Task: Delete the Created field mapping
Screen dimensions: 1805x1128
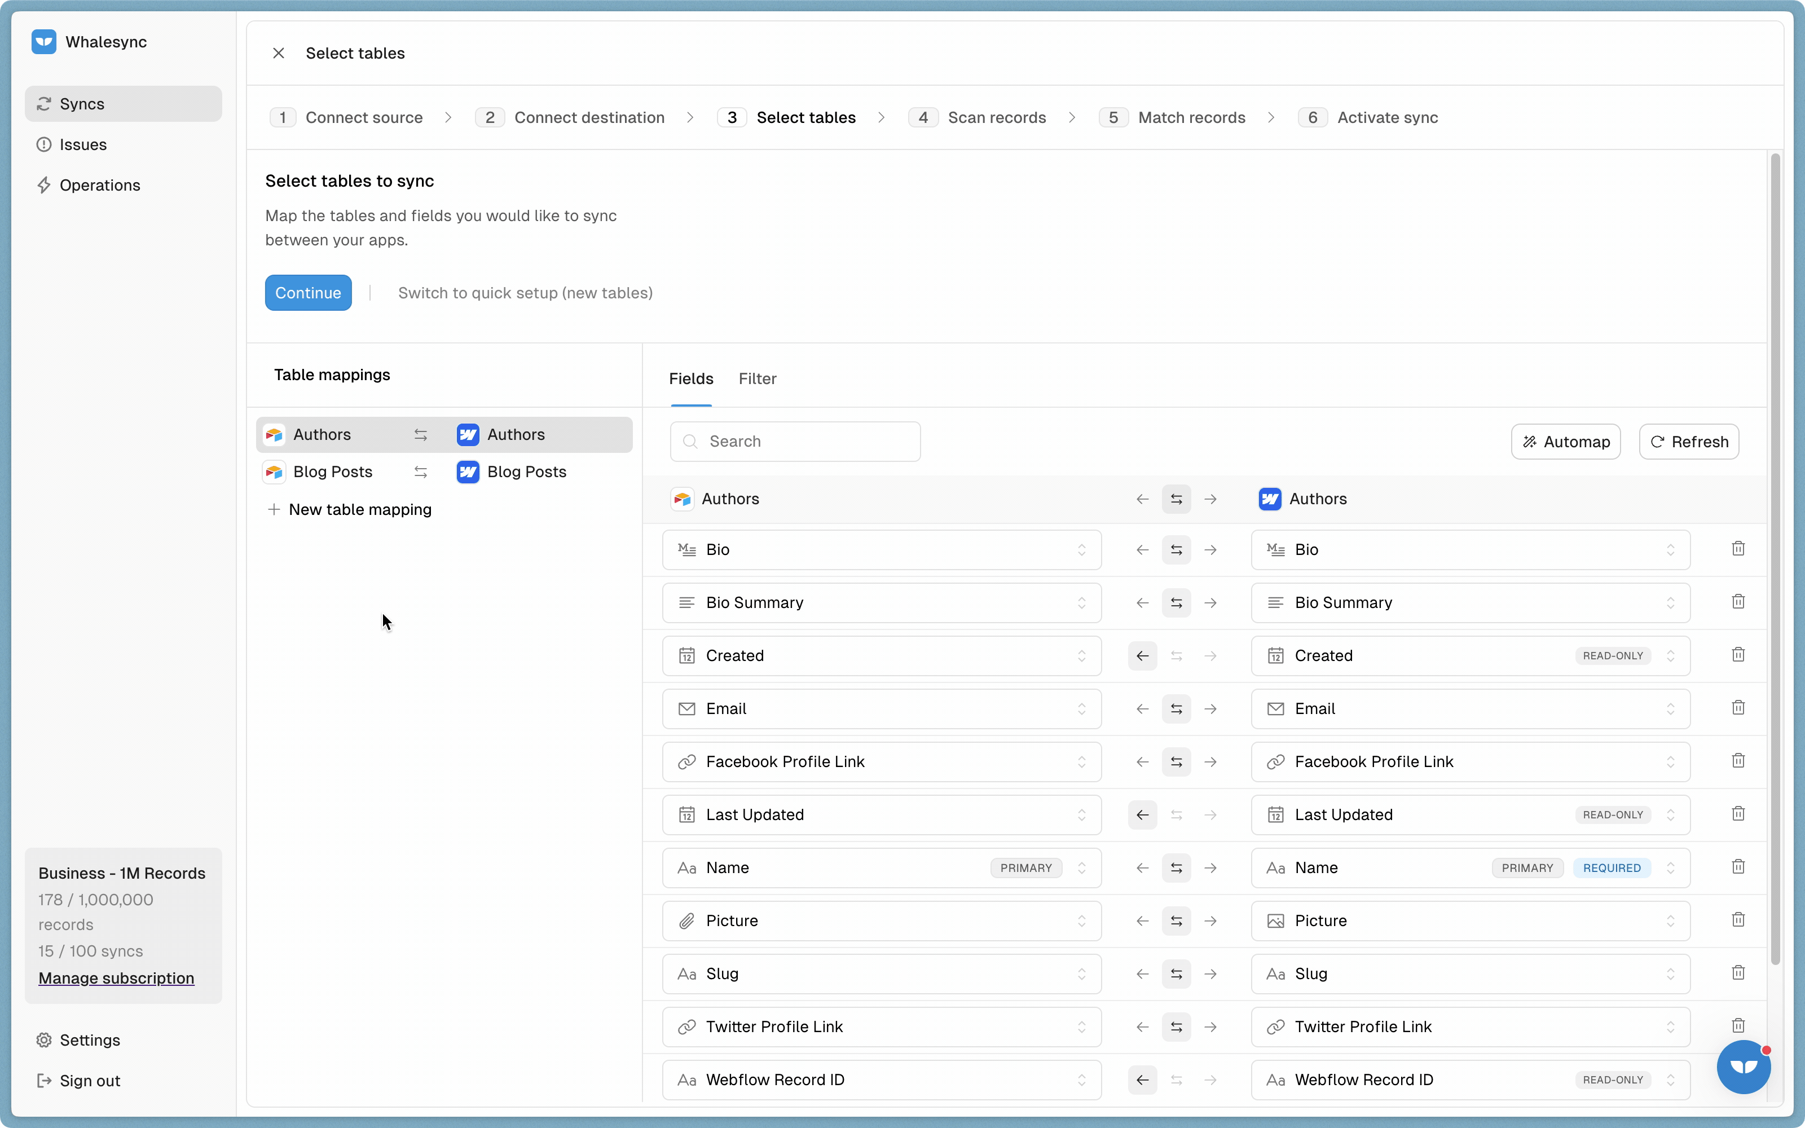Action: pyautogui.click(x=1738, y=654)
